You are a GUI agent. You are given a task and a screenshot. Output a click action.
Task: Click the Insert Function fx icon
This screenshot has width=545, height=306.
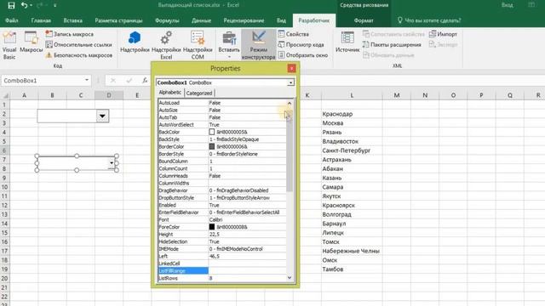click(x=145, y=81)
